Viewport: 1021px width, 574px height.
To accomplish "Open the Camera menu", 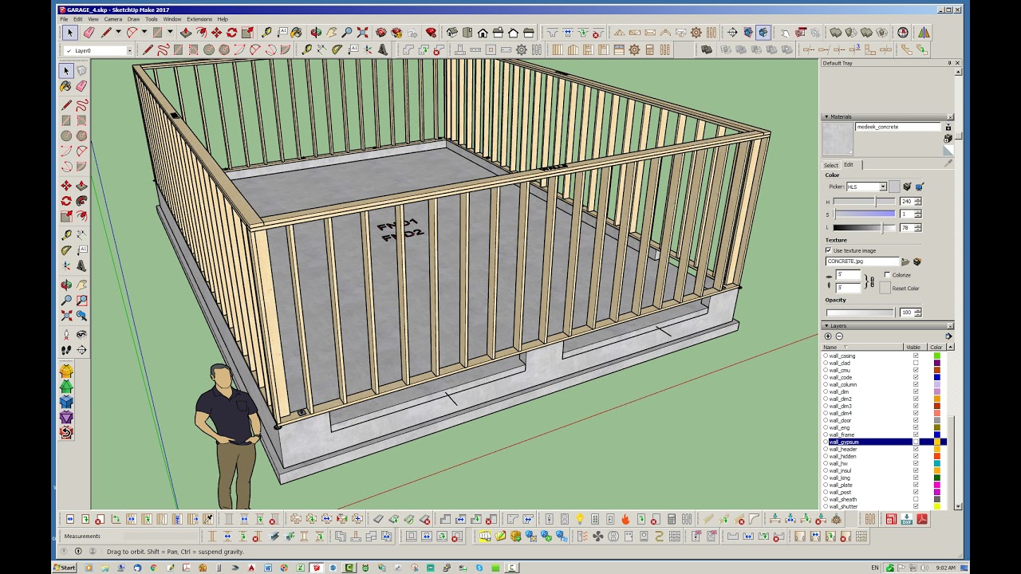I will tap(113, 19).
